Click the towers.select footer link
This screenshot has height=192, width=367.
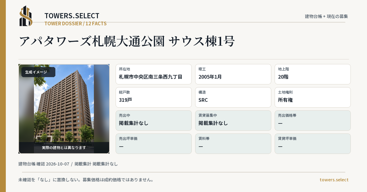[334, 180]
